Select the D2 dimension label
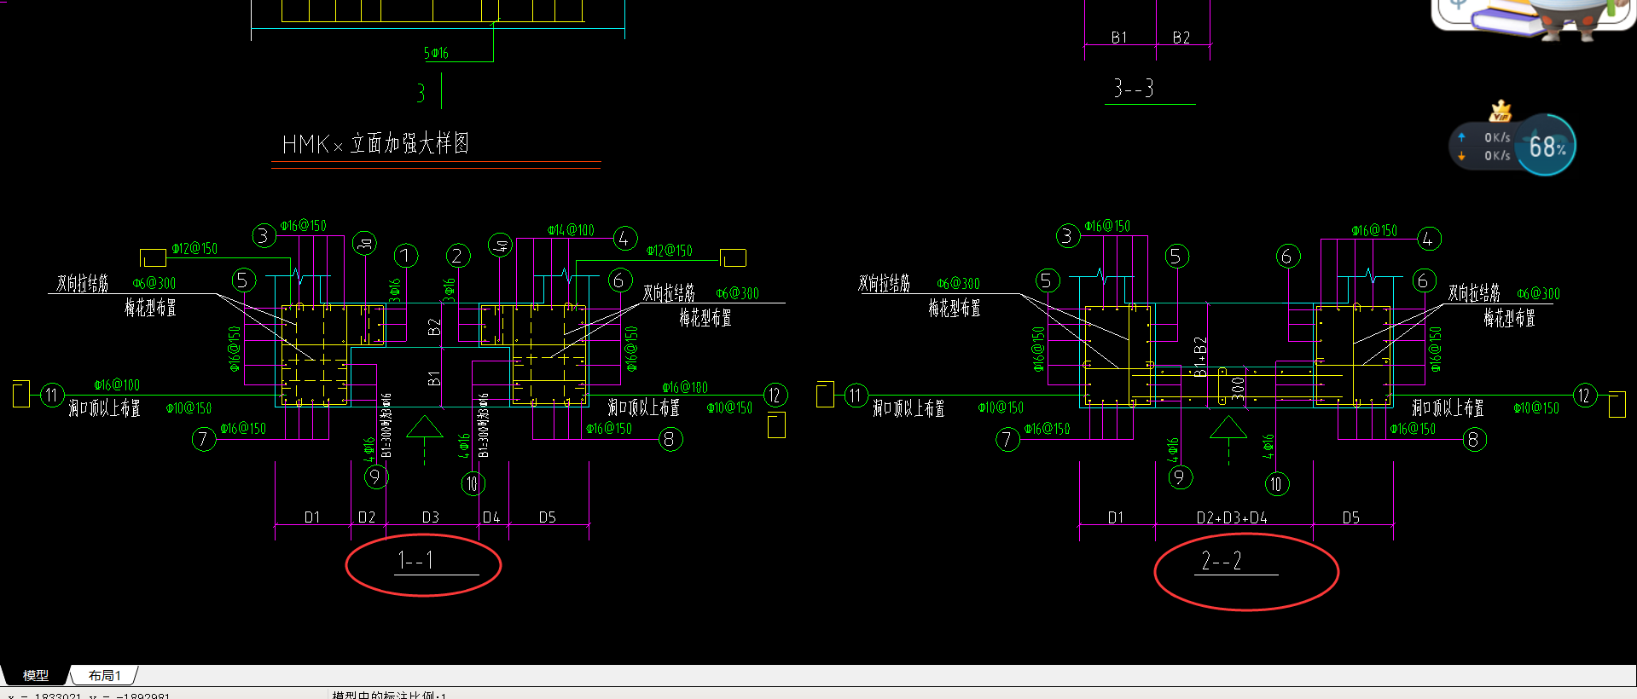Image resolution: width=1637 pixels, height=699 pixels. click(367, 517)
